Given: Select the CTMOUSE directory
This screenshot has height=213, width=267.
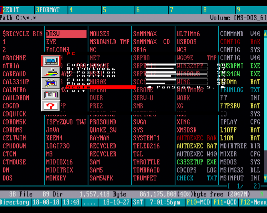Looking at the screenshot, I should 14,162.
